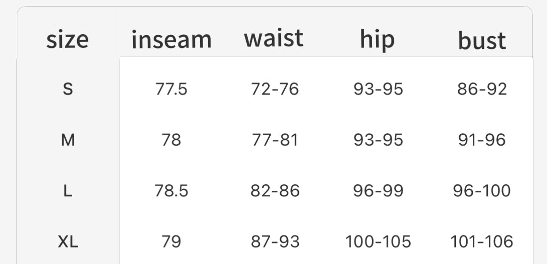Select the "inseam" column header
The image size is (547, 264).
[172, 39]
